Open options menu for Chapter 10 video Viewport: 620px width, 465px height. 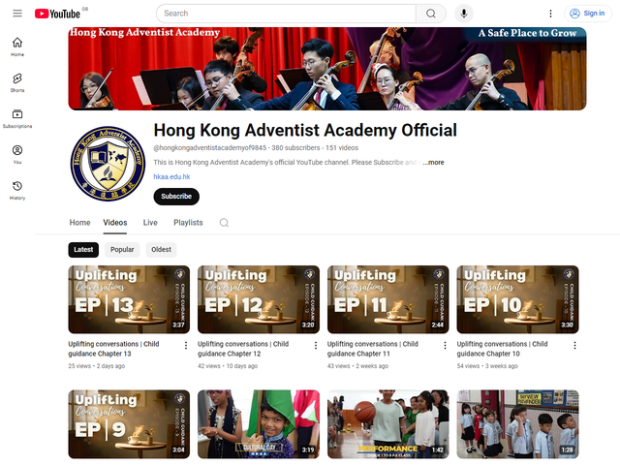coord(574,346)
